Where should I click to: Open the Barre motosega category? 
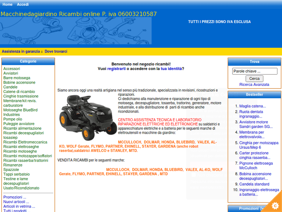(x=17, y=78)
